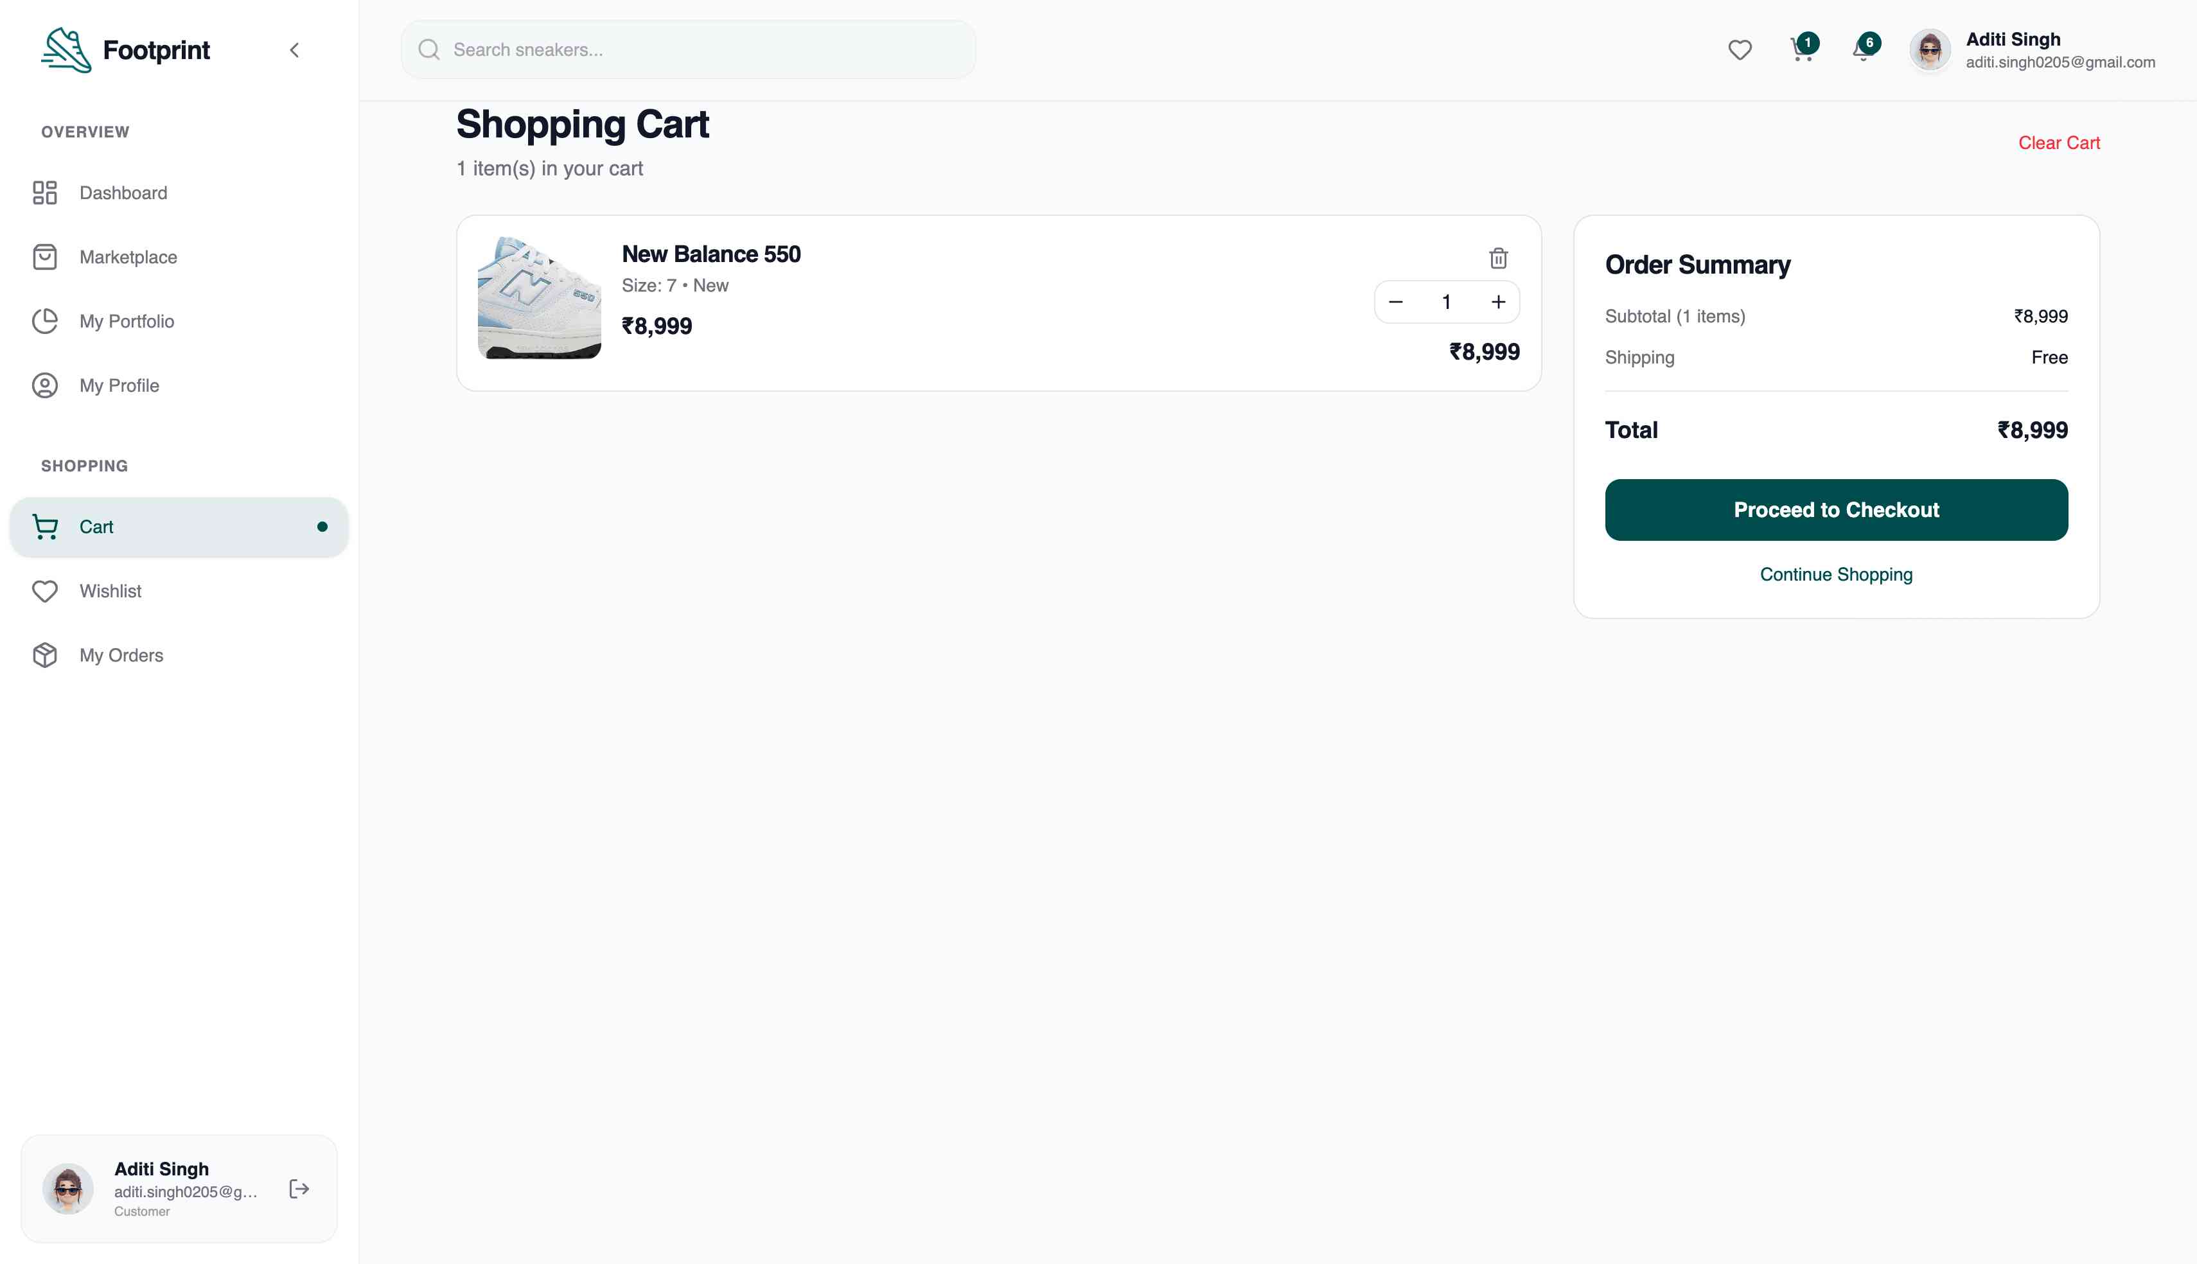This screenshot has height=1264, width=2197.
Task: Click the red Clear Cart link
Action: pyautogui.click(x=2058, y=143)
